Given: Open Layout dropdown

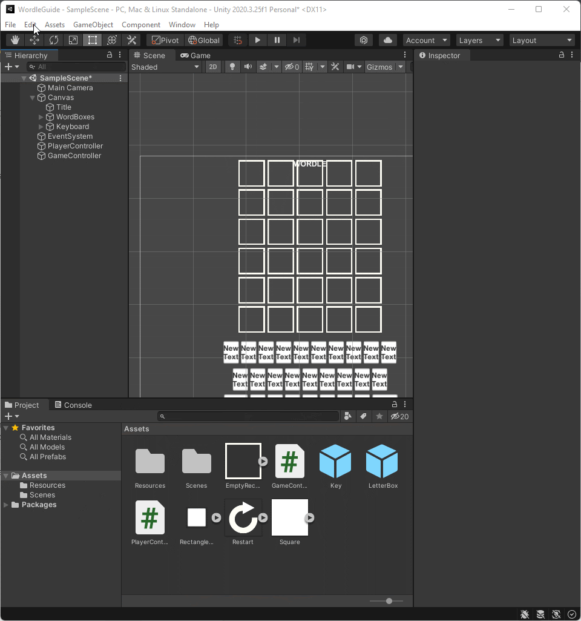Looking at the screenshot, I should [542, 40].
